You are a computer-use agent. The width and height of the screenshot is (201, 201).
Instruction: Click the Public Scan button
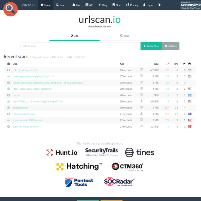click(151, 46)
